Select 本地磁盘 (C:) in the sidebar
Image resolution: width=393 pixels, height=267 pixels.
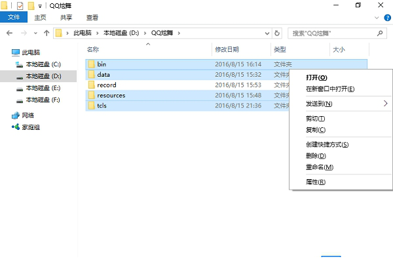[43, 64]
